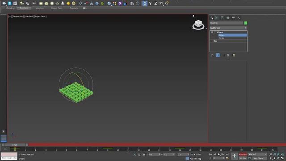Image resolution: width=286 pixels, height=161 pixels.
Task: Toggle Set Key mode button
Action: pos(243,158)
